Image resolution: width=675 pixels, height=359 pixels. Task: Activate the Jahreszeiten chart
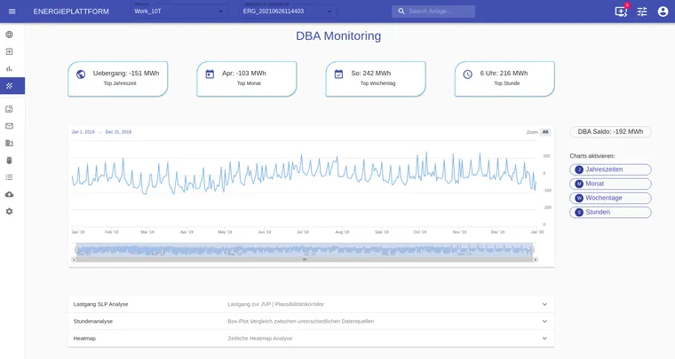pyautogui.click(x=610, y=169)
